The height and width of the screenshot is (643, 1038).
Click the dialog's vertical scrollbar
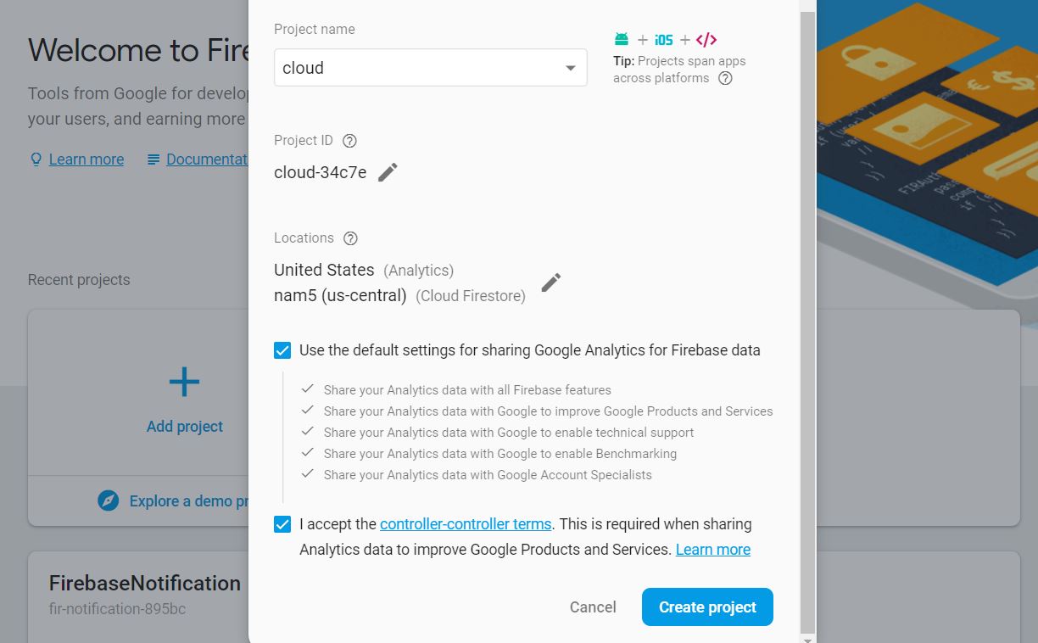click(807, 322)
